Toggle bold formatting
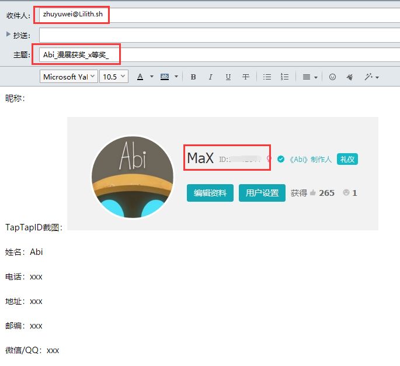 [193, 77]
